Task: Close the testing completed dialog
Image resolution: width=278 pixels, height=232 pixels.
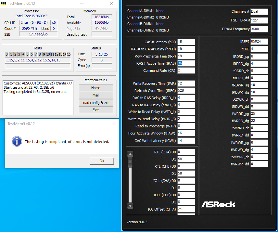Action: pos(114,123)
